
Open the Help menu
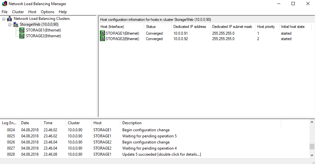coord(63,12)
